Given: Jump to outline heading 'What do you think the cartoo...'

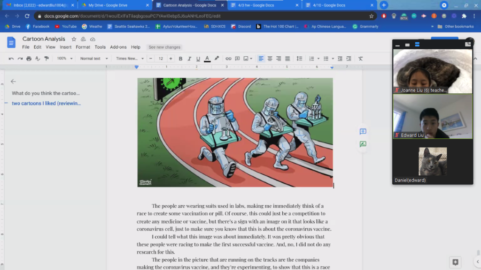Looking at the screenshot, I should coord(46,93).
